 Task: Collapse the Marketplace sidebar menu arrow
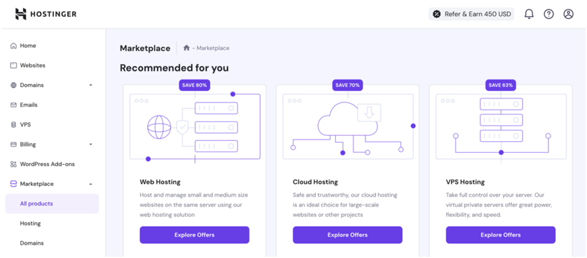tap(91, 184)
